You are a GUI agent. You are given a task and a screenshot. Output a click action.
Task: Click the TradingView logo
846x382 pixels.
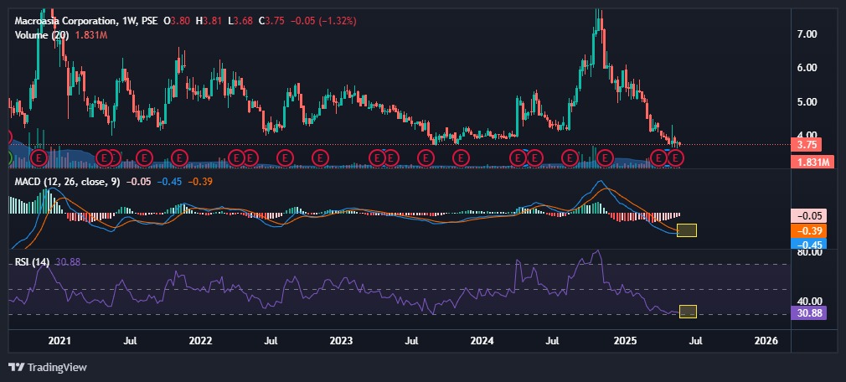tap(47, 367)
